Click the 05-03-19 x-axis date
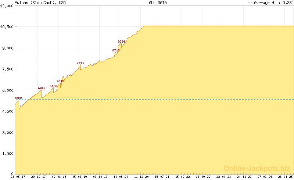The width and height of the screenshot is (294, 180). coord(79,177)
